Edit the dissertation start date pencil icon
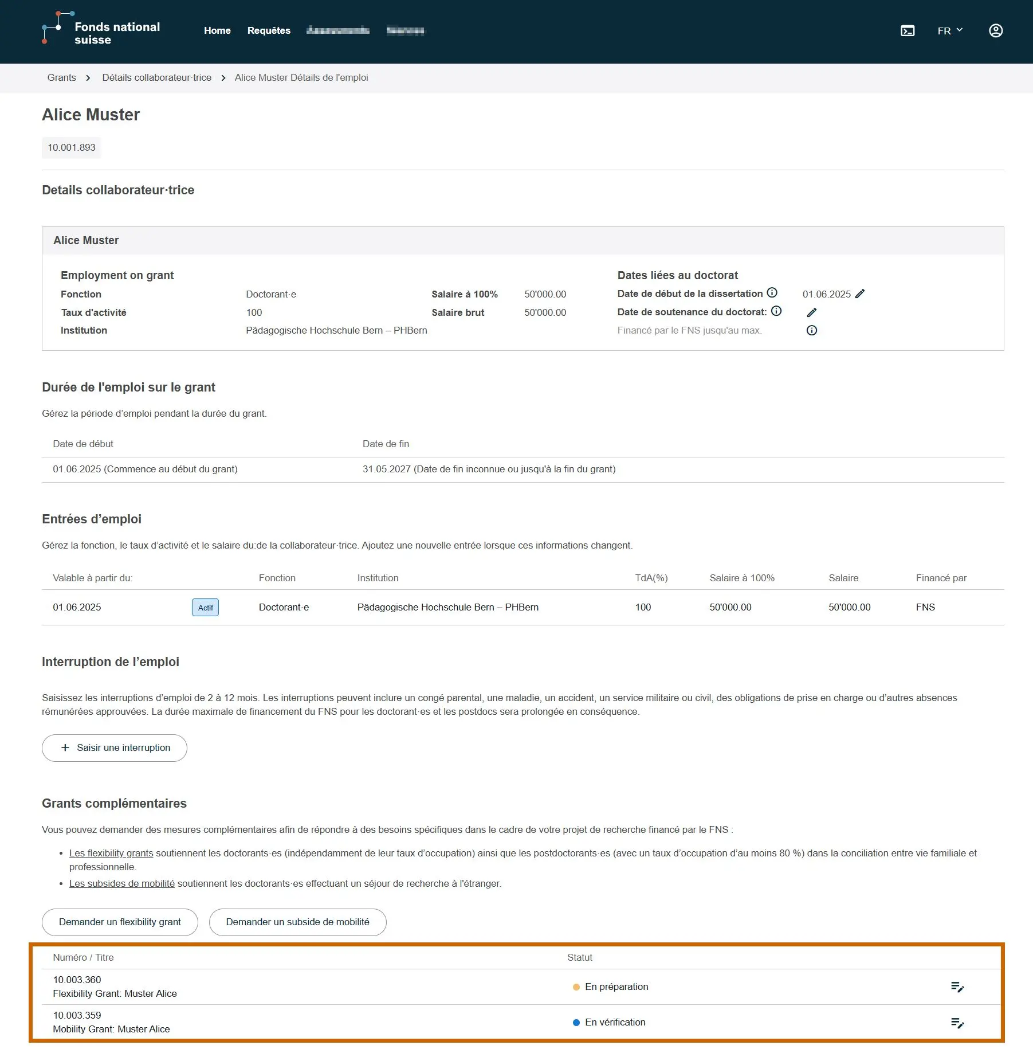The width and height of the screenshot is (1033, 1049). point(860,294)
